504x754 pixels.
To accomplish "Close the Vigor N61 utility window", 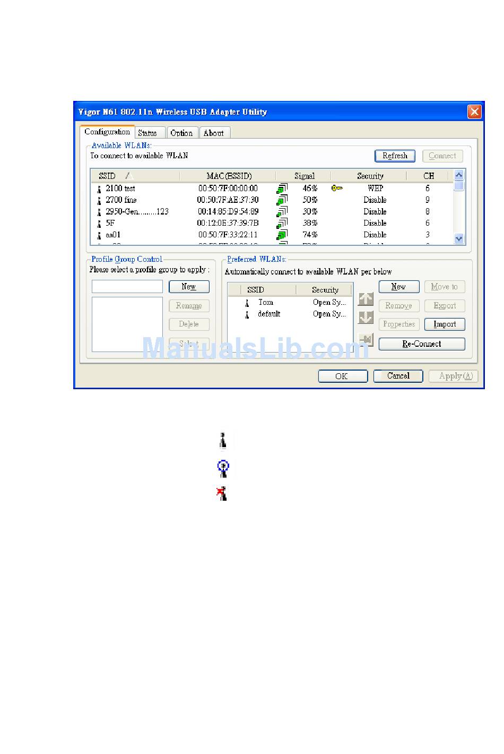I will coord(474,112).
